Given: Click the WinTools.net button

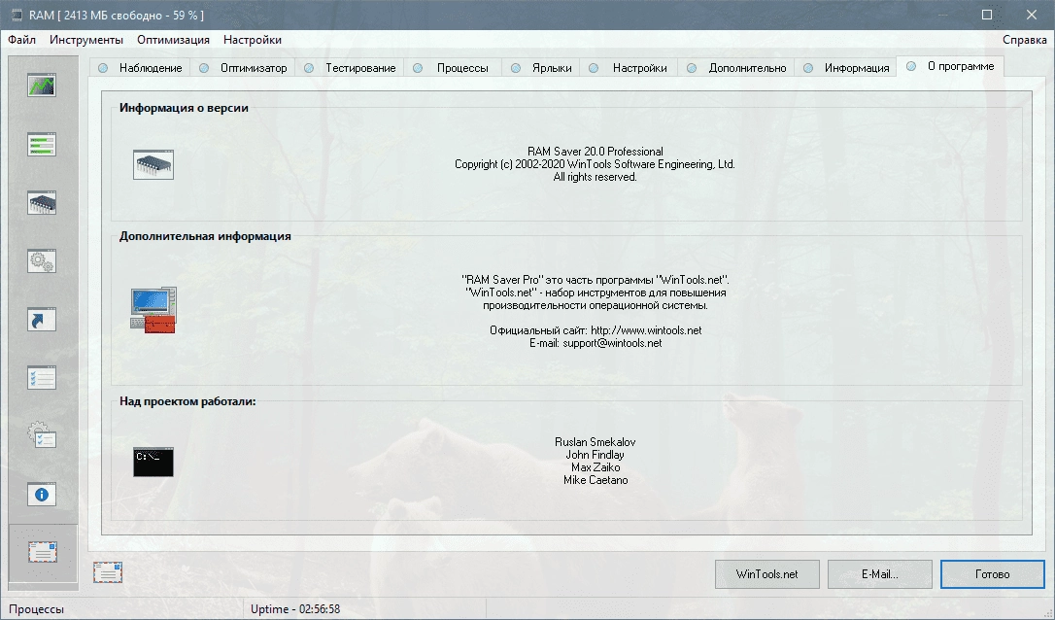Looking at the screenshot, I should [x=767, y=574].
